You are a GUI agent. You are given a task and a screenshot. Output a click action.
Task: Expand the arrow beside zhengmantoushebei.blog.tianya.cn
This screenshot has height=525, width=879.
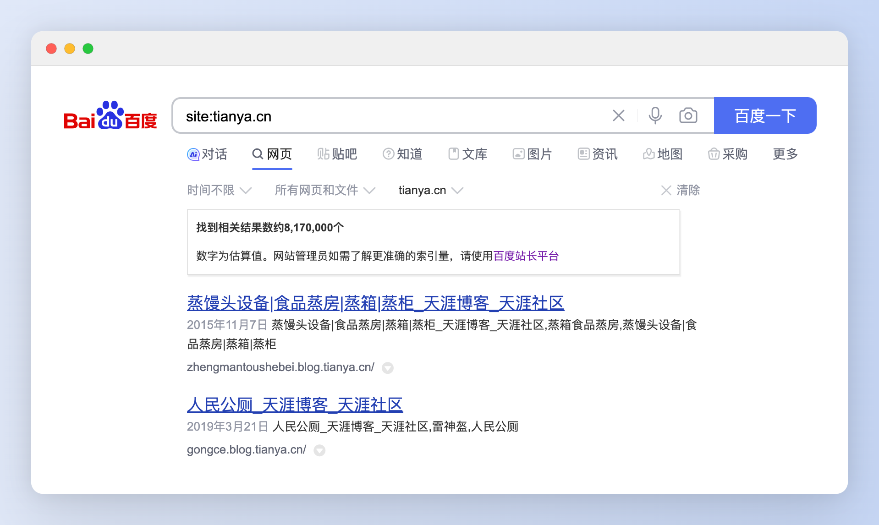[x=388, y=368]
